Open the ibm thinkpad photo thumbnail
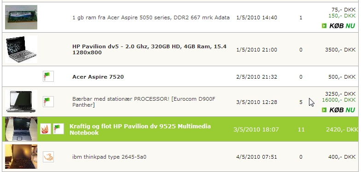The image size is (361, 172). (x=21, y=156)
